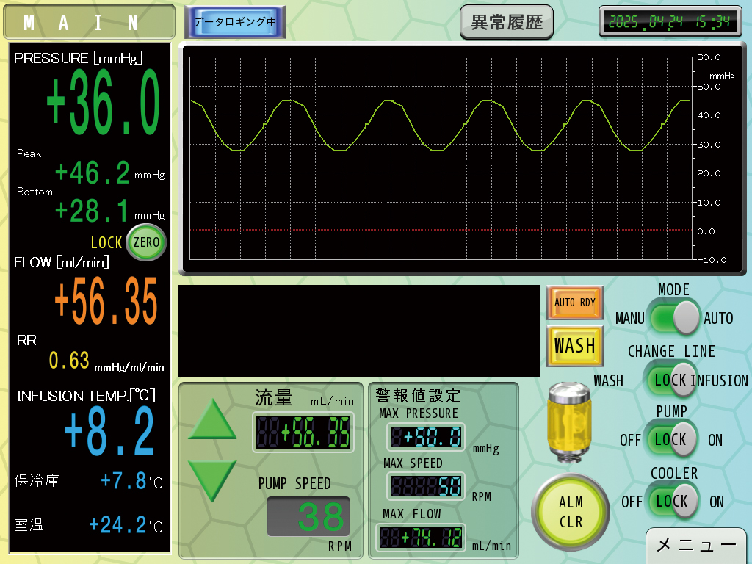Click the orange AUTO RDY indicator button
Viewport: 752px width, 564px height.
click(x=574, y=303)
